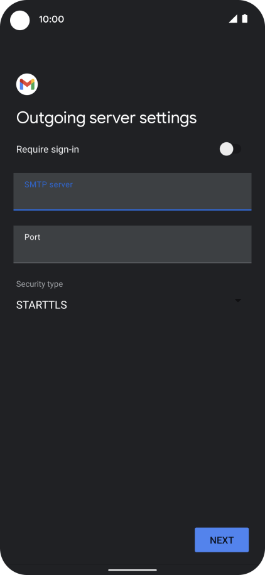Focus the SMTP server input field
Image resolution: width=265 pixels, height=575 pixels.
132,191
